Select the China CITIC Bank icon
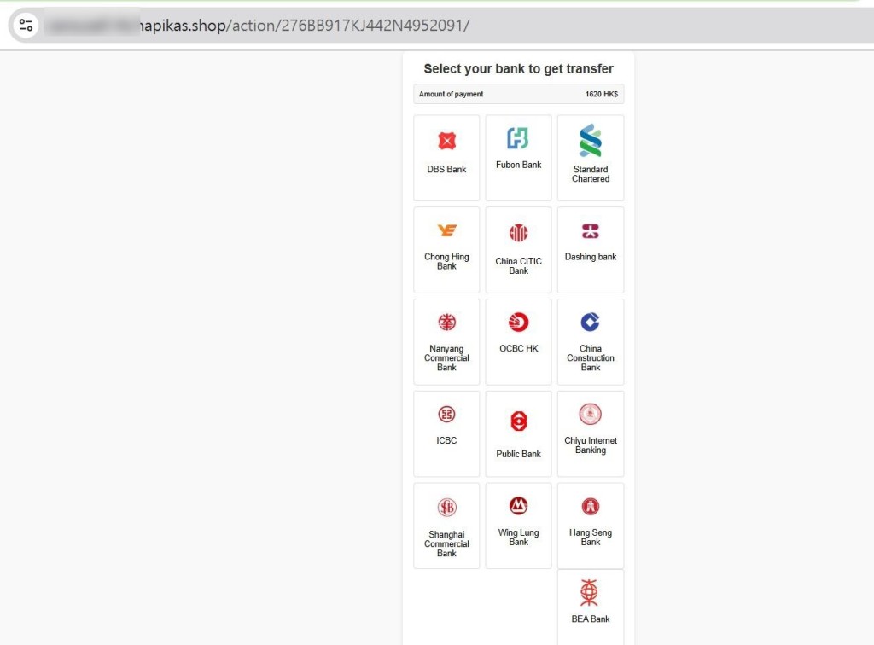This screenshot has height=645, width=874. point(518,233)
